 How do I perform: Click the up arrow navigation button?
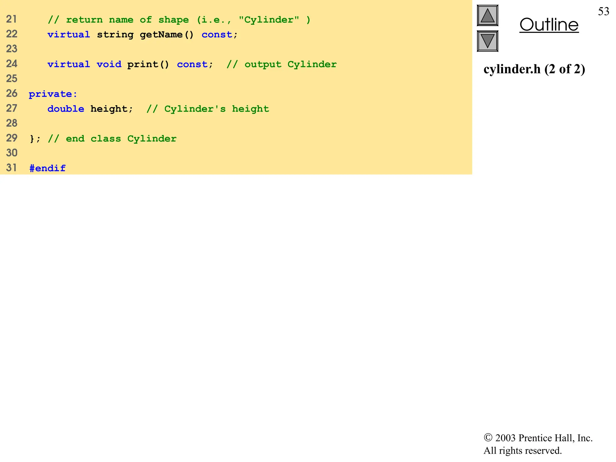488,15
